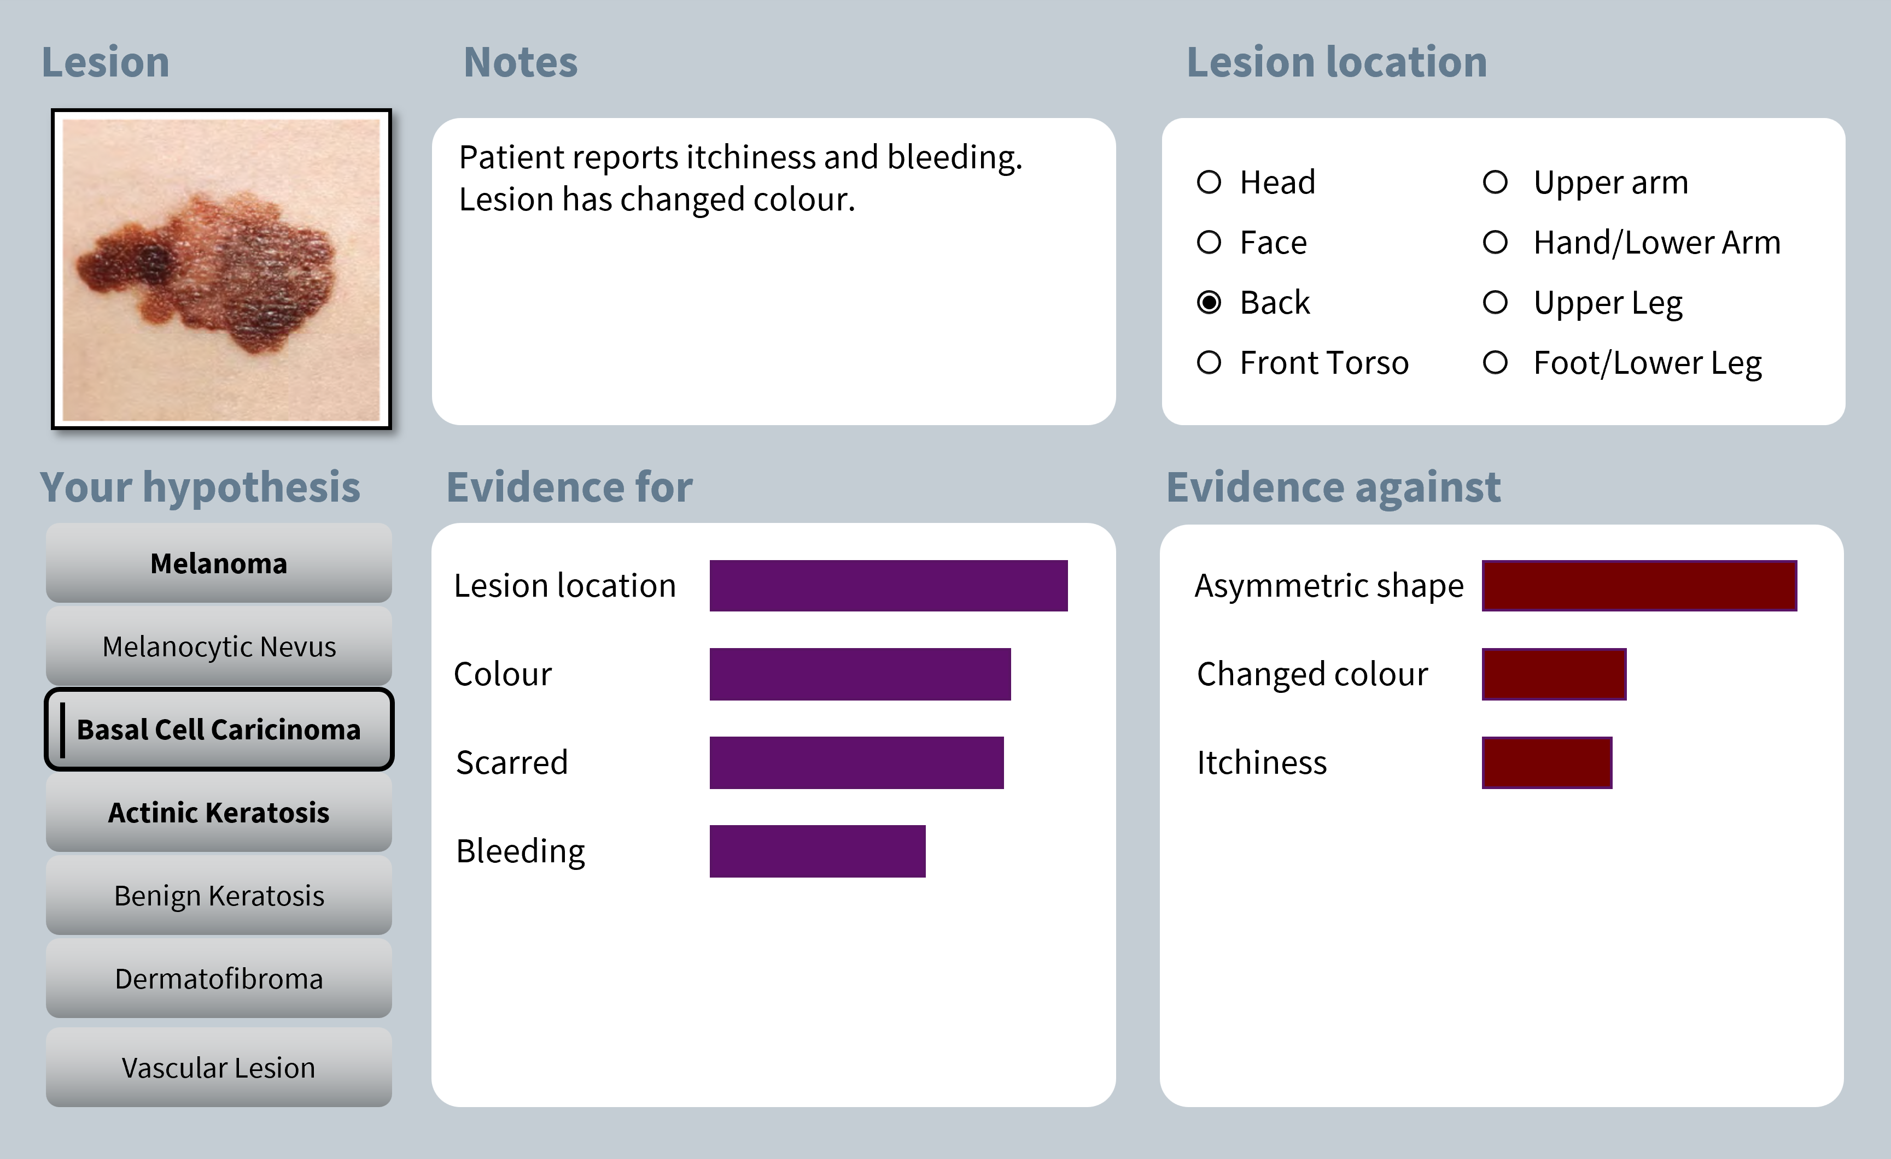The width and height of the screenshot is (1891, 1159).
Task: Select the Head radio button
Action: (x=1210, y=183)
